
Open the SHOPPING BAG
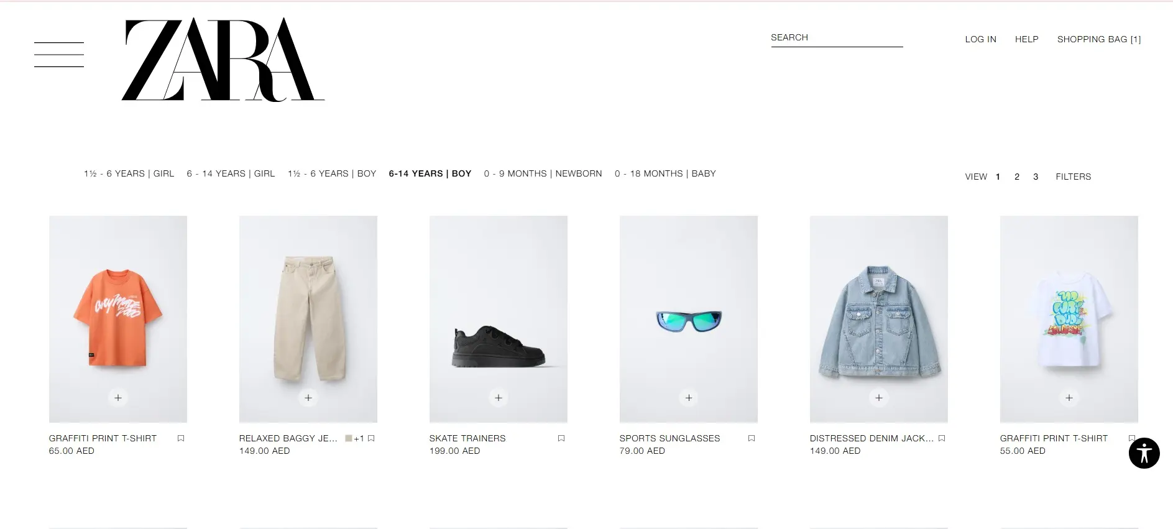(x=1099, y=39)
